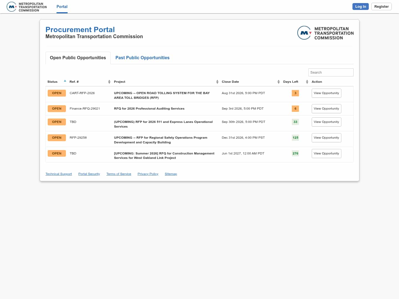View Opportunity for 511 and Express Lanes RFP
399x299 pixels.
(326, 122)
